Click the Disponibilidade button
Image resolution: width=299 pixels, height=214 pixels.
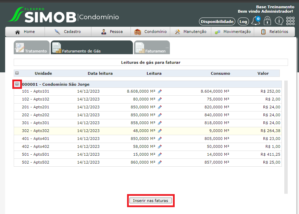(x=217, y=22)
